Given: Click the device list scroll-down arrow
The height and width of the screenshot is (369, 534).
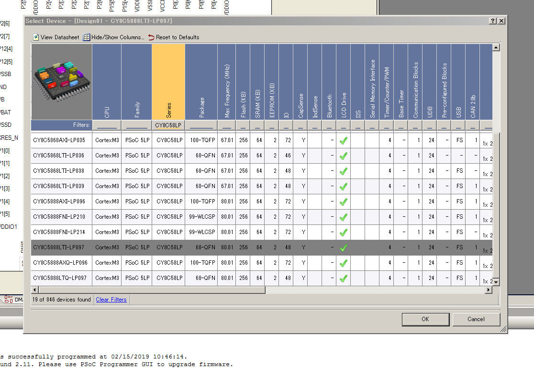Looking at the screenshot, I should pyautogui.click(x=496, y=282).
